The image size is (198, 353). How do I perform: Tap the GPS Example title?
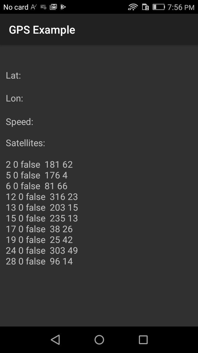42,30
